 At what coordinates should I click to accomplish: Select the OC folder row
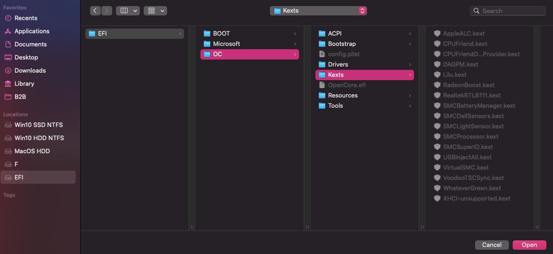coord(250,54)
